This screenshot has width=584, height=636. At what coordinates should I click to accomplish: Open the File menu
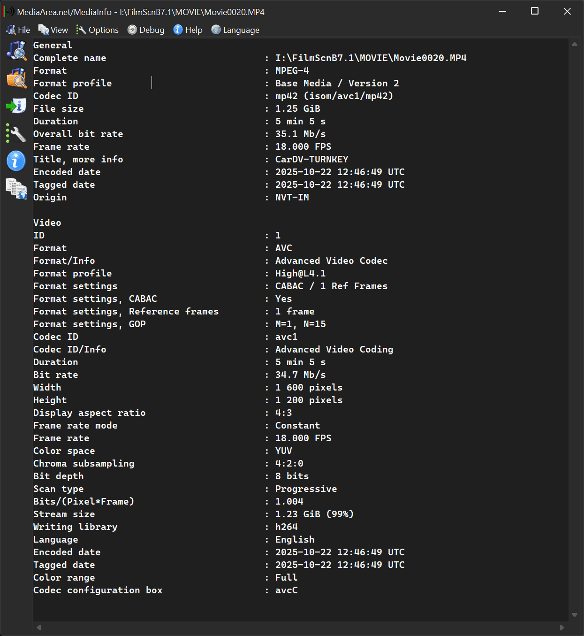tap(18, 30)
